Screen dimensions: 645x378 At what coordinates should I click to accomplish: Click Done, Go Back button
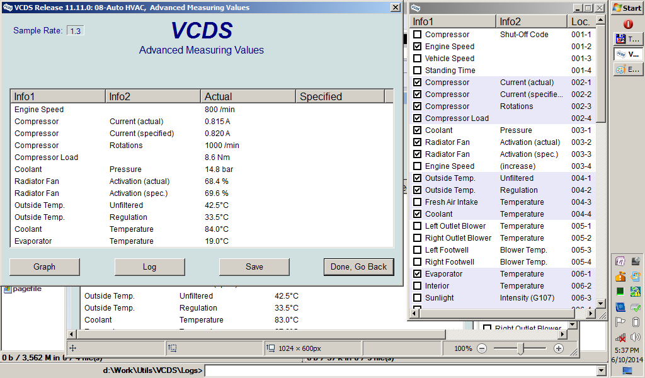(358, 267)
